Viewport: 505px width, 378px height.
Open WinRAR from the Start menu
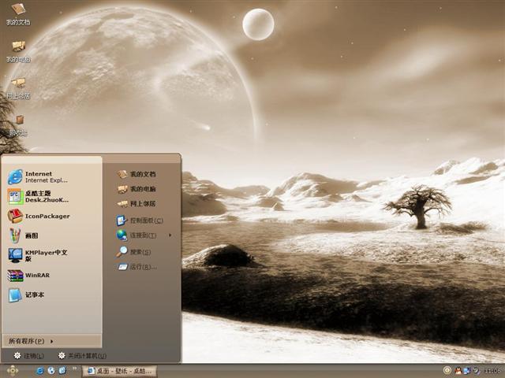(x=36, y=276)
